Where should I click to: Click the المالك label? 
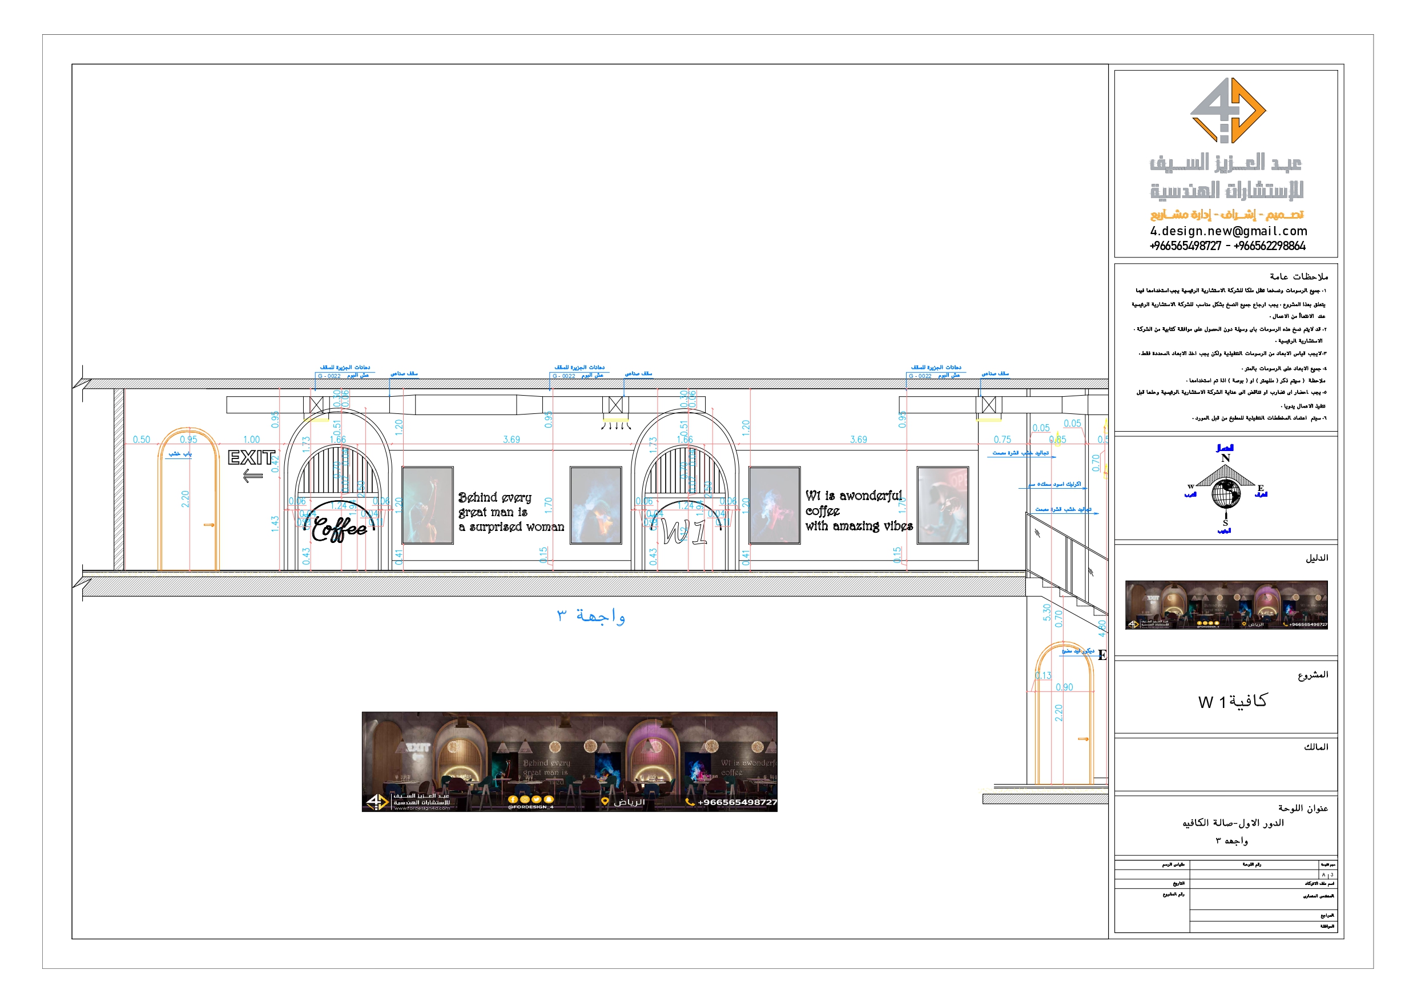tap(1317, 746)
